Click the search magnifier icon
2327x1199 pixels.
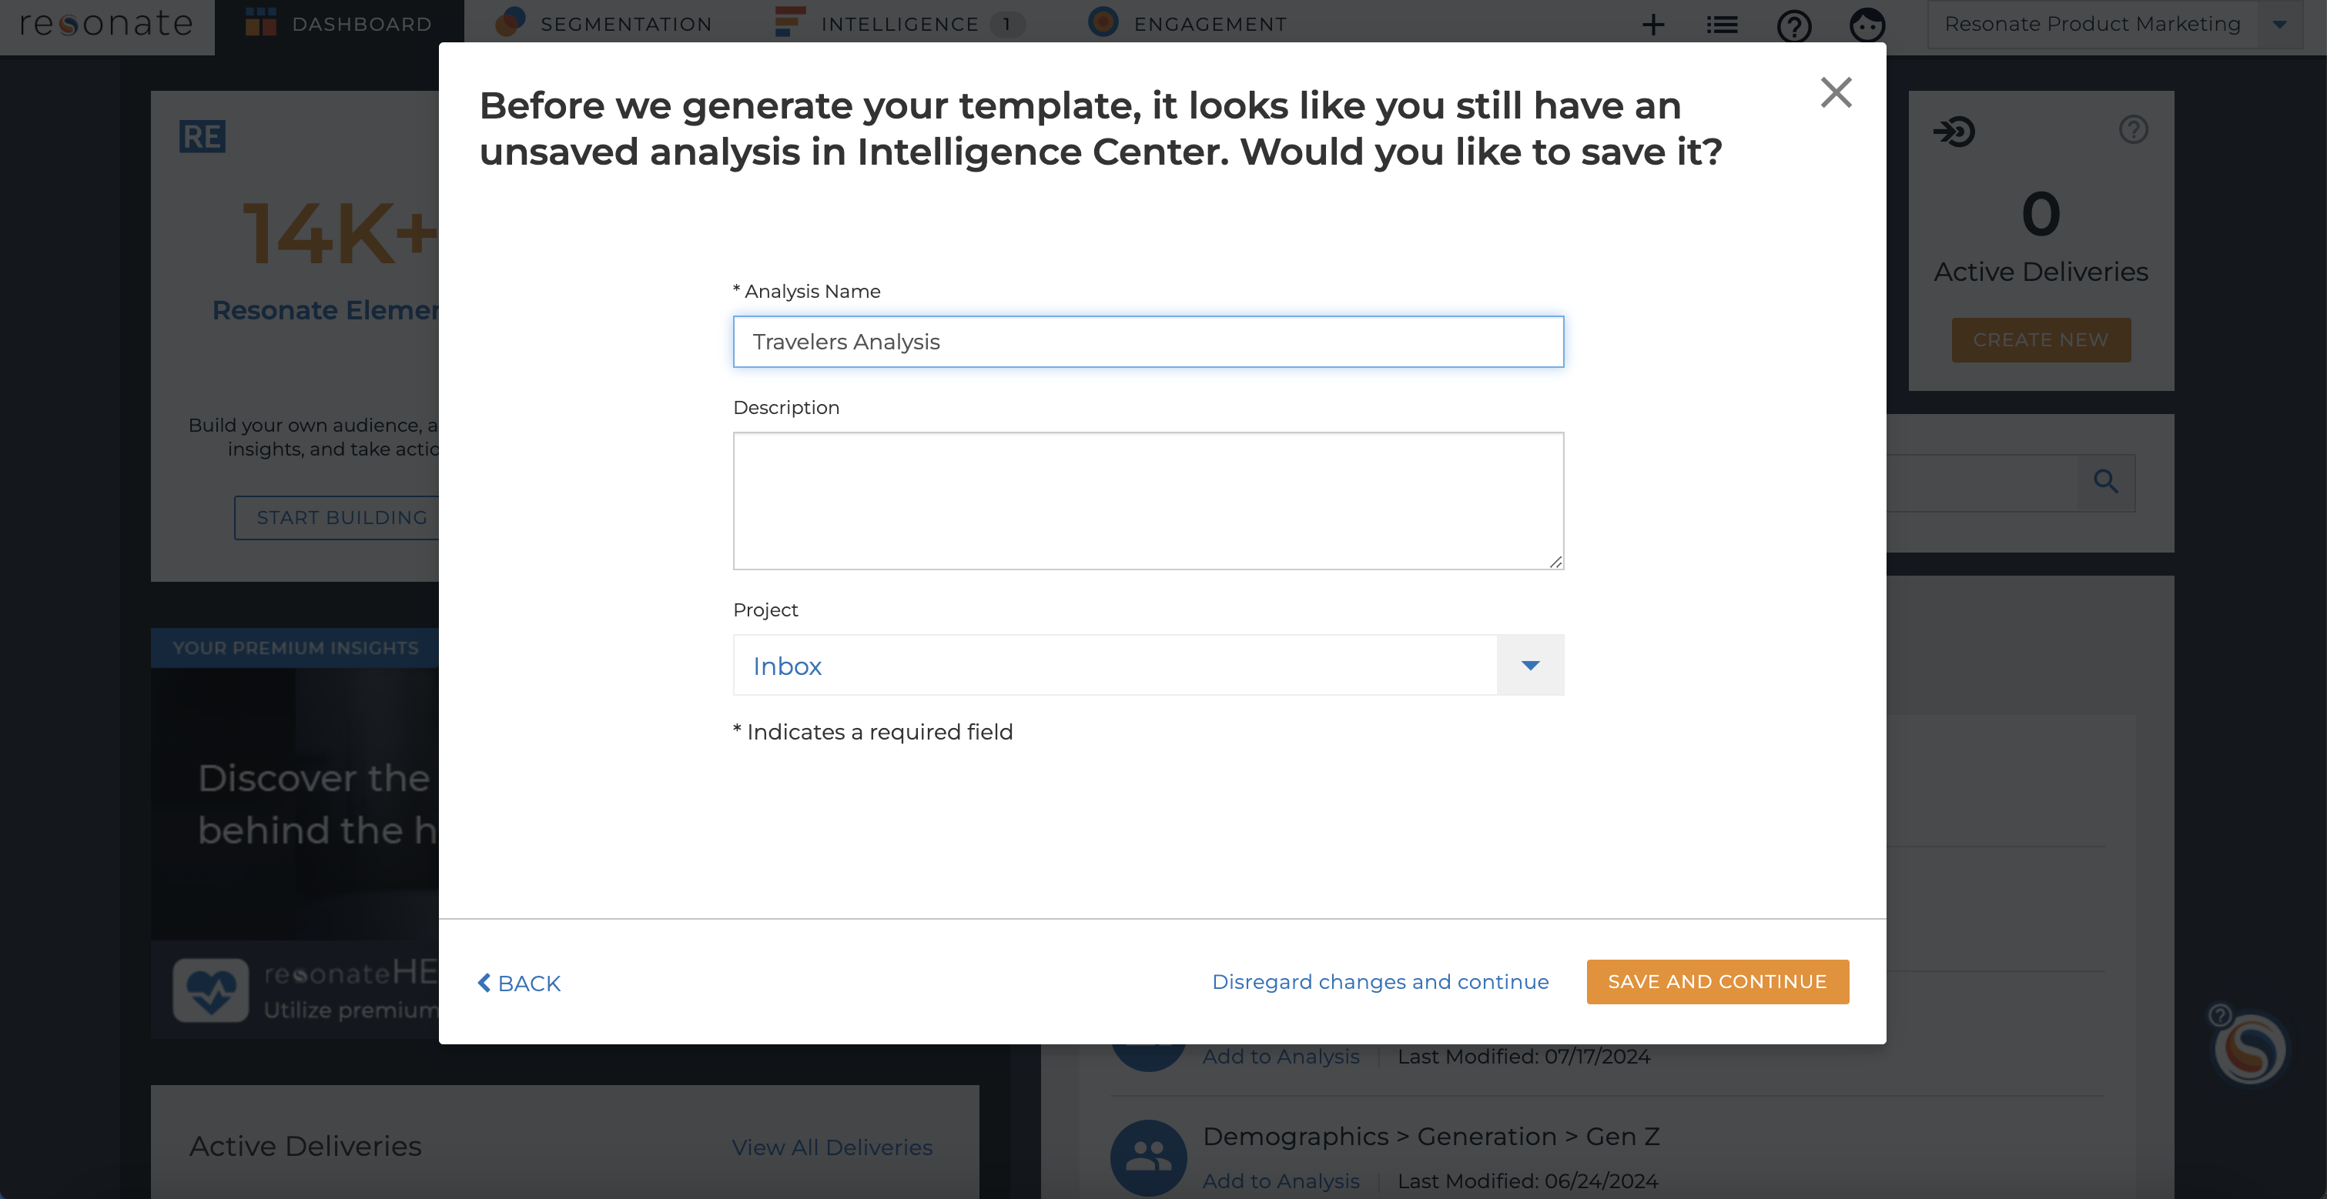click(2106, 482)
